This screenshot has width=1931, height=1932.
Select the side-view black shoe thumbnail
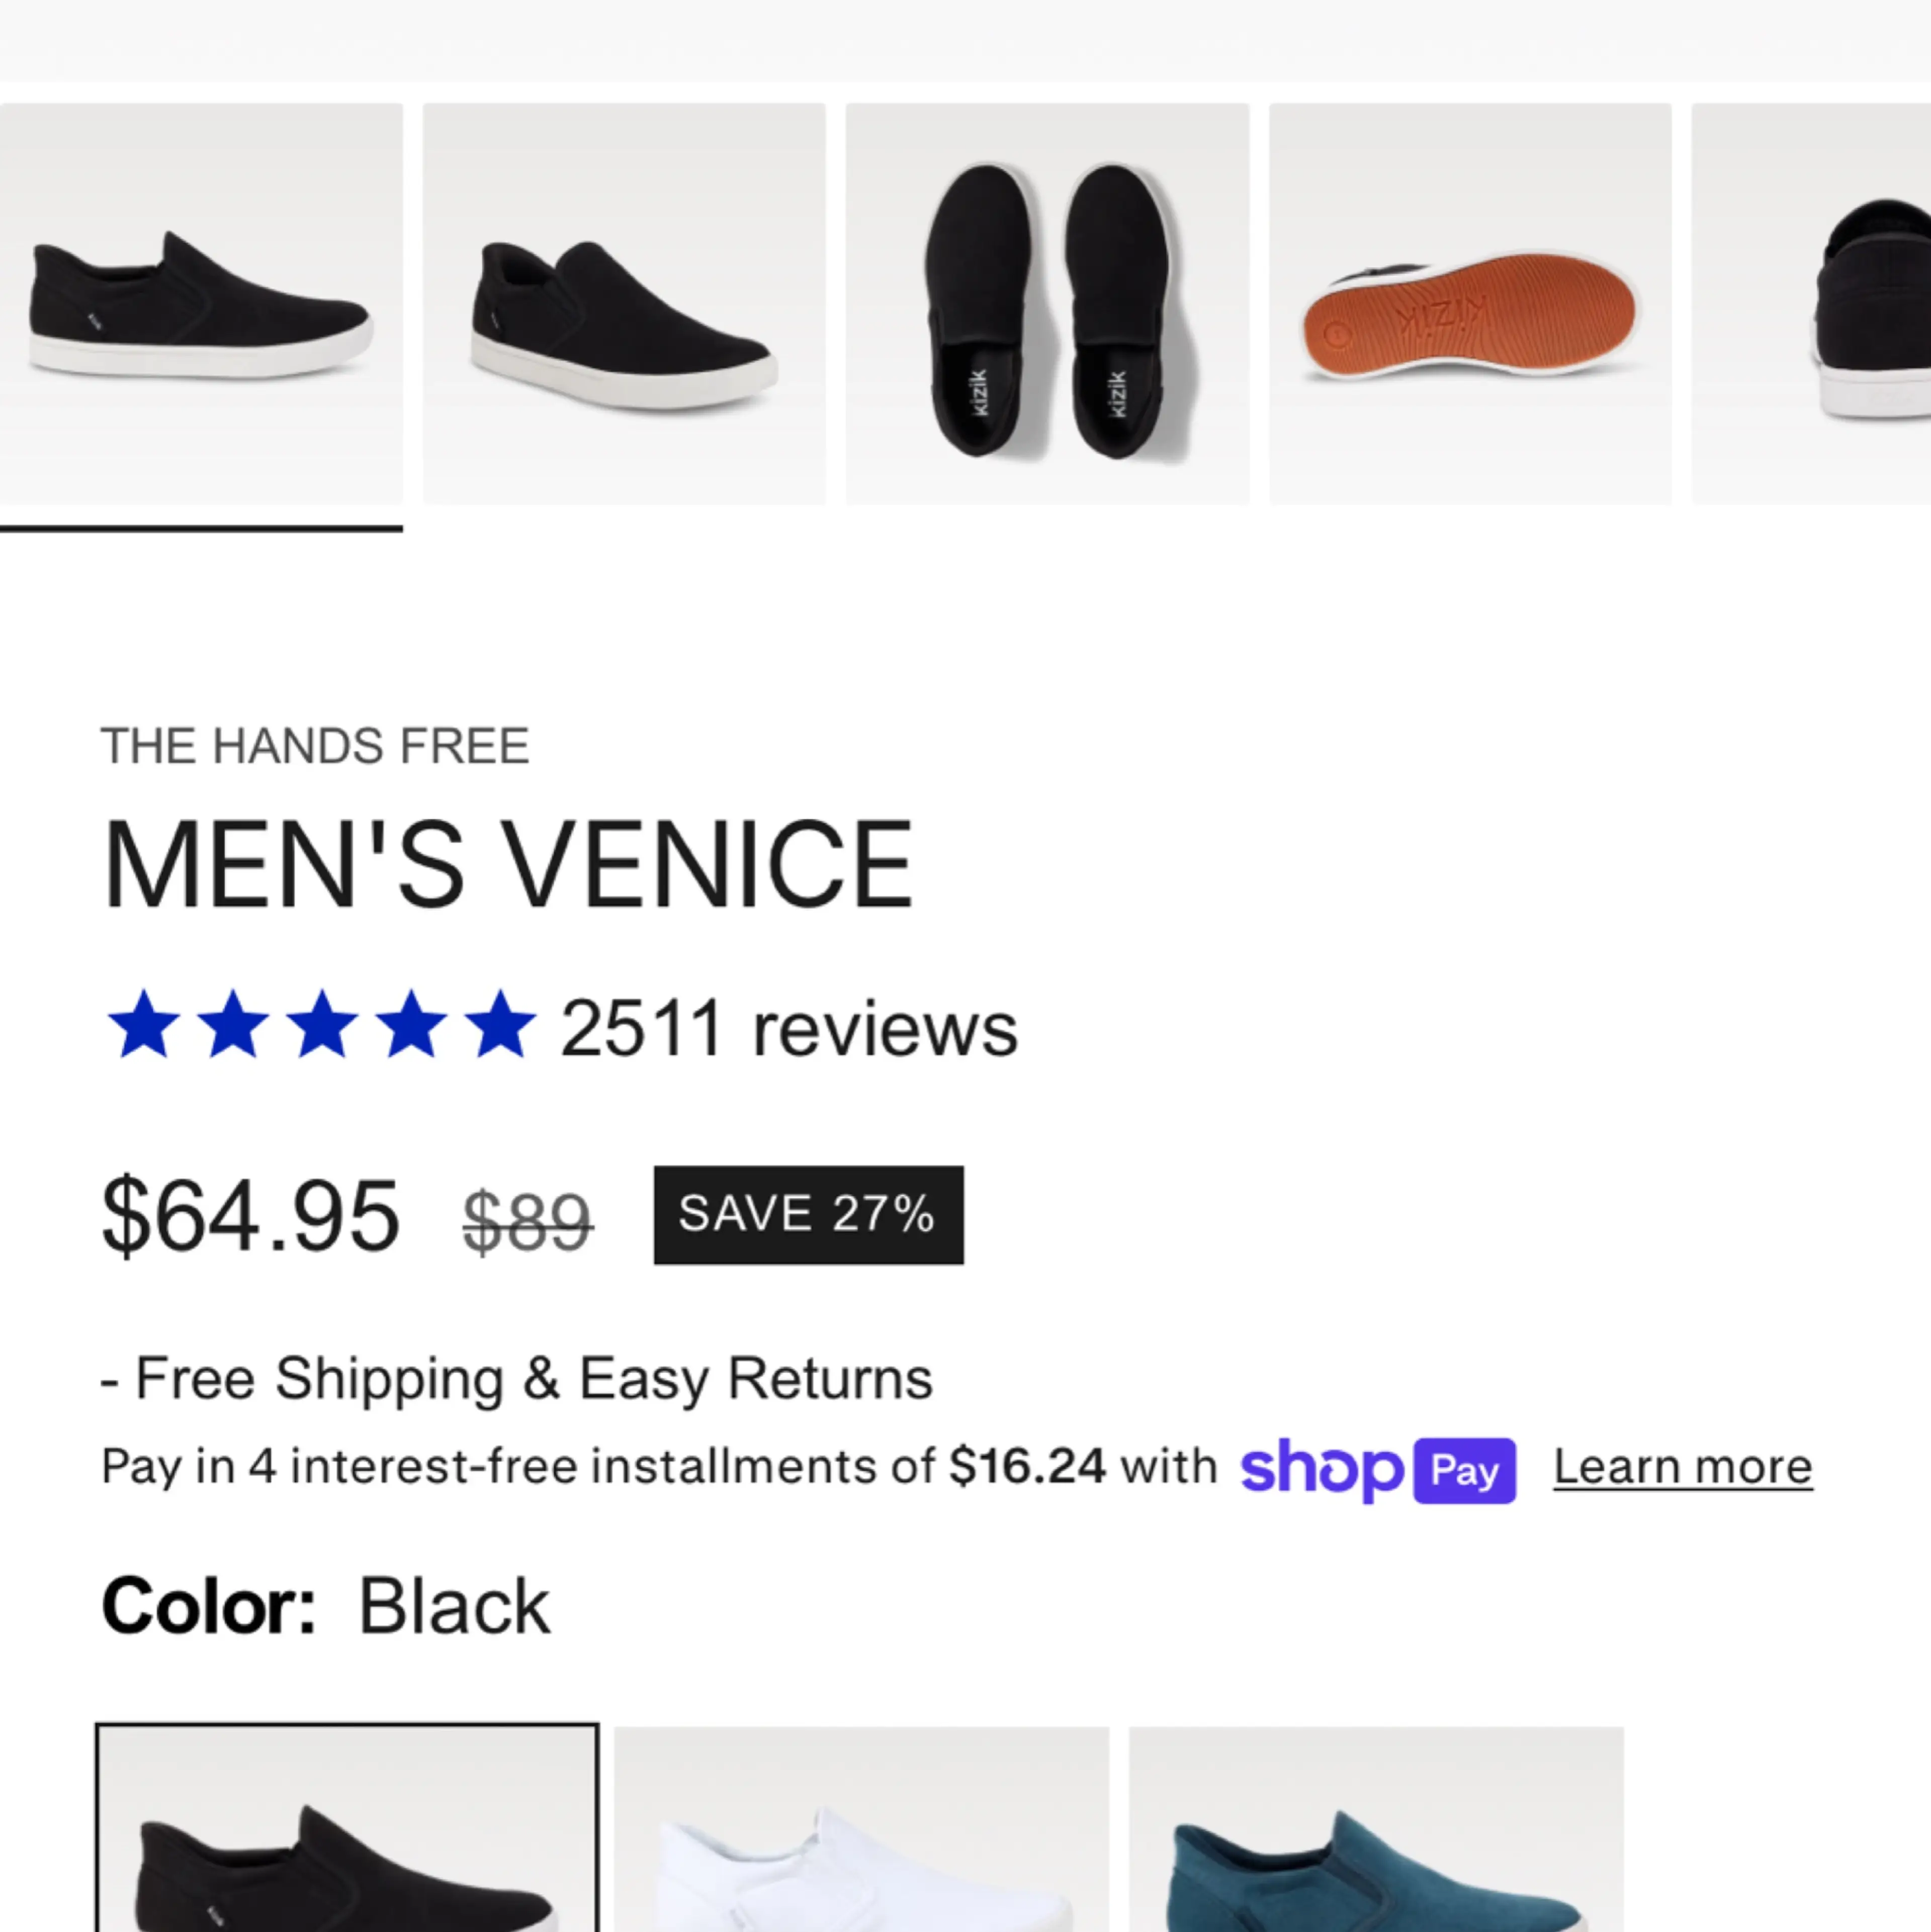pyautogui.click(x=201, y=304)
